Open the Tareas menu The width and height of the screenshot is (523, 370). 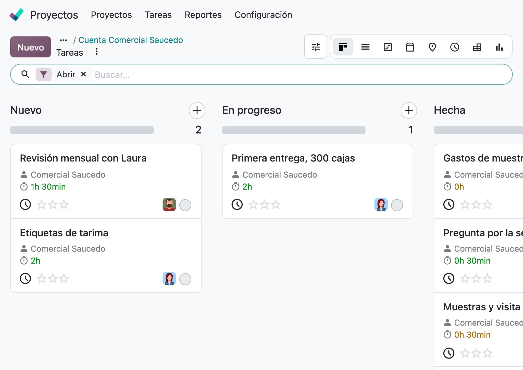tap(158, 15)
